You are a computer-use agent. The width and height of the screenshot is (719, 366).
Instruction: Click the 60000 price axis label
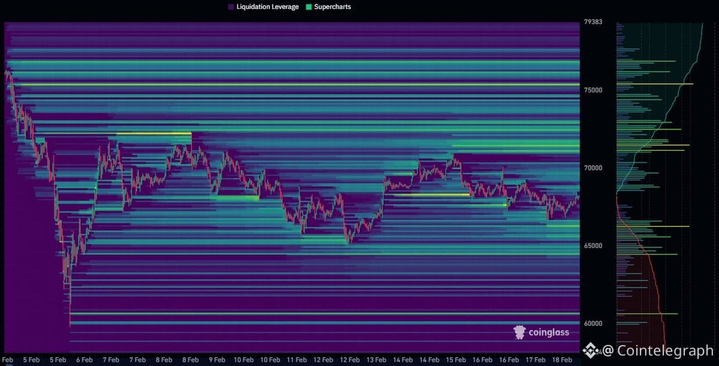pos(592,323)
